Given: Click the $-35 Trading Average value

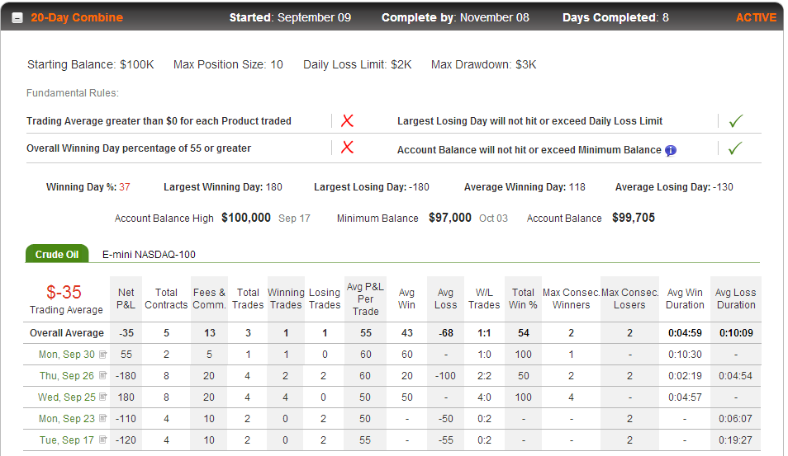Looking at the screenshot, I should (x=64, y=292).
